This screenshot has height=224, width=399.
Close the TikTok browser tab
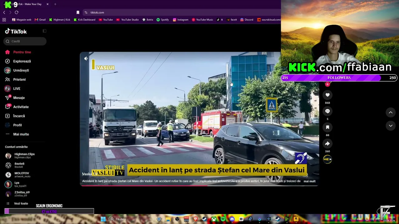[47, 4]
